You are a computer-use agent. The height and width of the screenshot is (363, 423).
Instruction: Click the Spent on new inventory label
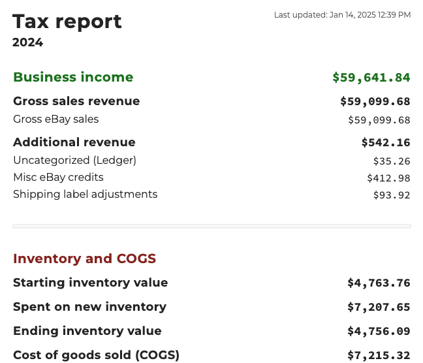tap(89, 307)
